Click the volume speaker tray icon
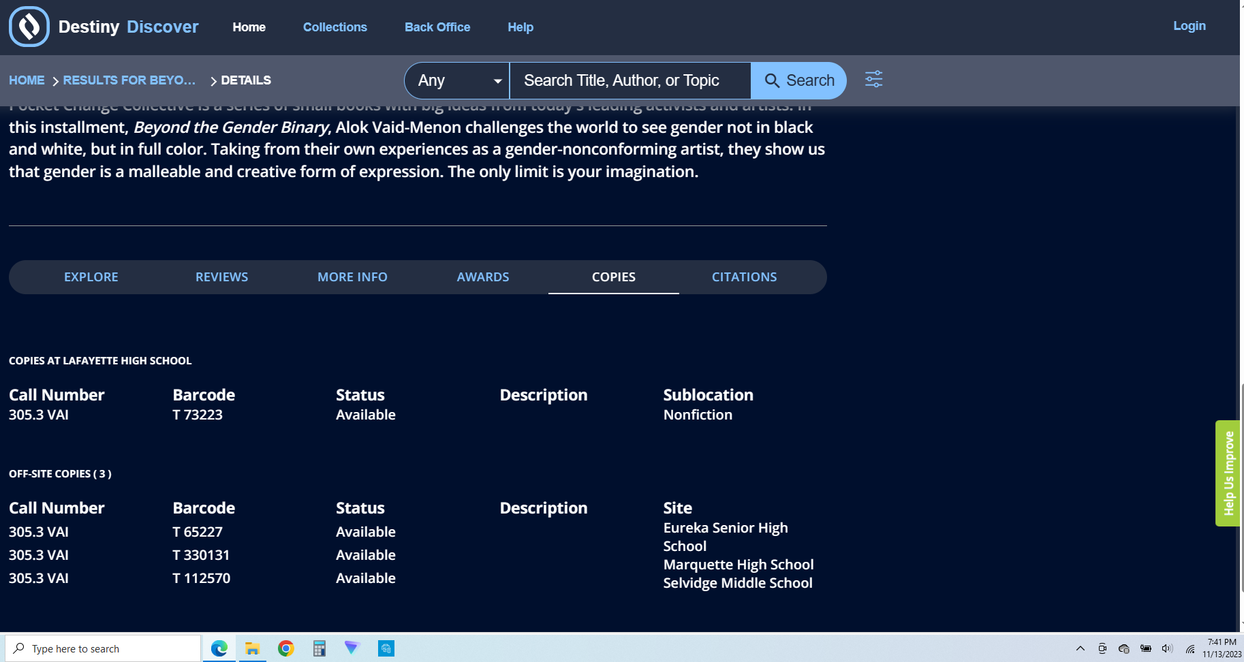The width and height of the screenshot is (1244, 662). [x=1167, y=648]
